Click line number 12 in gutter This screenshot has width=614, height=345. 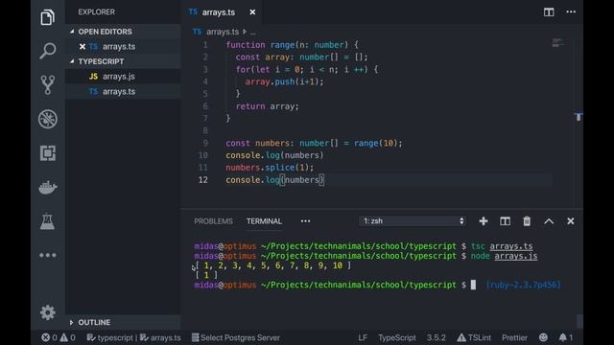pos(202,180)
